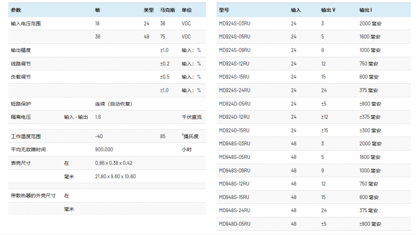Click the 类型 column header
Screen dimensions: 417x235
point(149,10)
